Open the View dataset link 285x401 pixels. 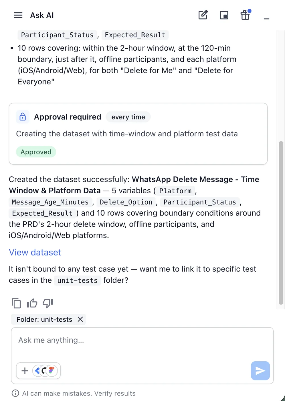[x=35, y=252]
